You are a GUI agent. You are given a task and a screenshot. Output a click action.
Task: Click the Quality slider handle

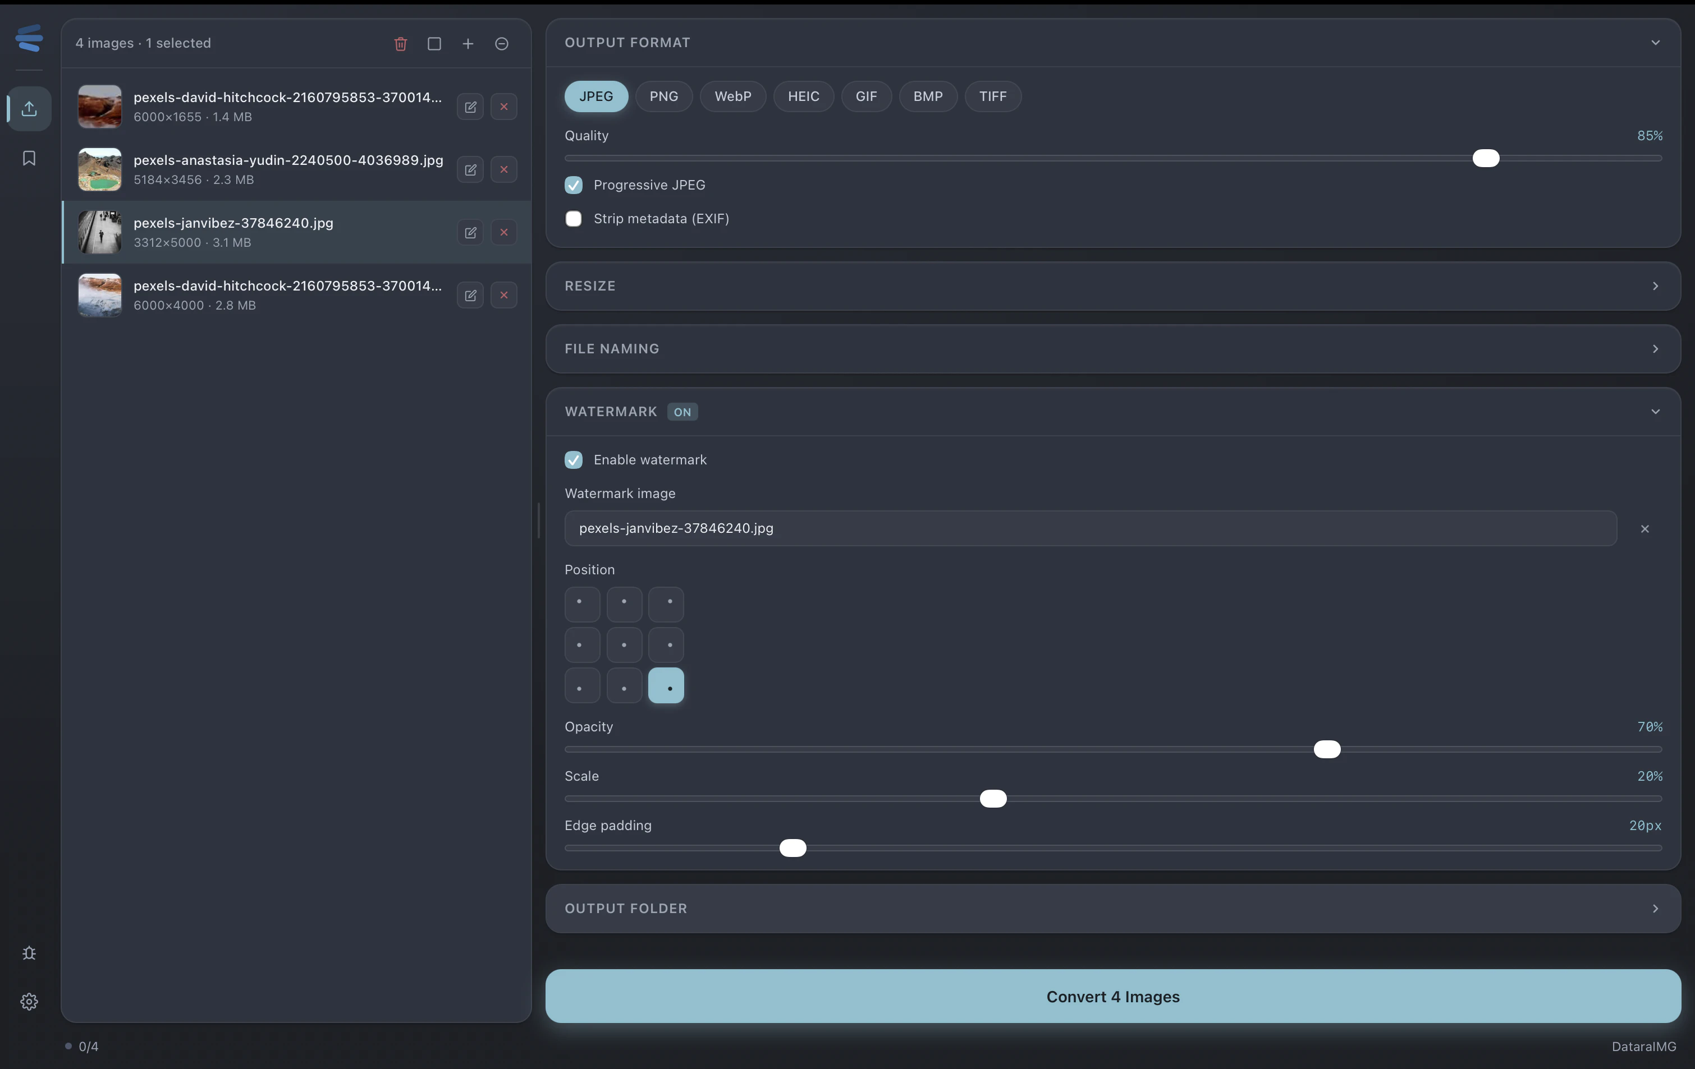click(1486, 158)
